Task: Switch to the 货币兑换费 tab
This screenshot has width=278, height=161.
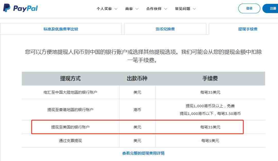Action: (x=165, y=29)
